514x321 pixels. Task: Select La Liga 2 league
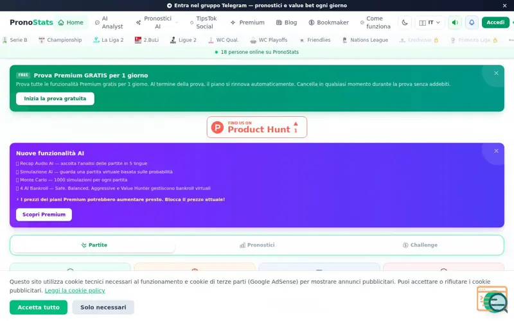(x=108, y=40)
